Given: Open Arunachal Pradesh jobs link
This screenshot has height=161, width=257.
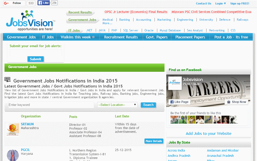Looking at the screenshot, I should click(220, 156).
